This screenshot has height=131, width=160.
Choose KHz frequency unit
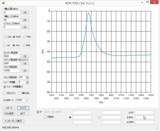(14, 45)
